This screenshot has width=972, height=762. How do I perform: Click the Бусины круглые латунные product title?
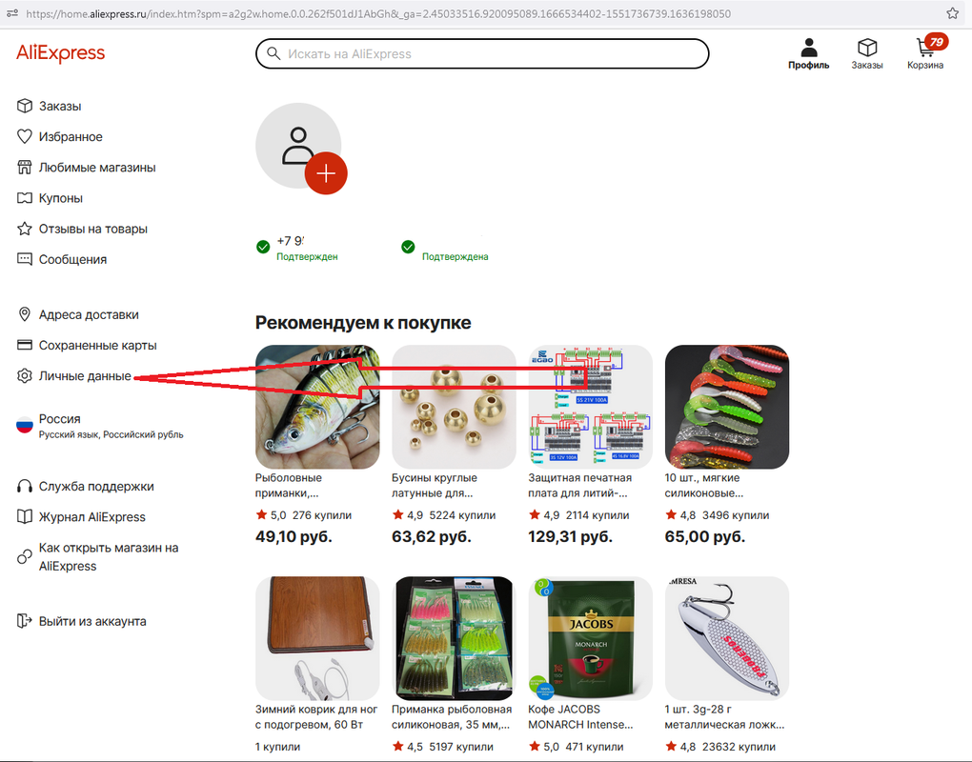point(434,486)
